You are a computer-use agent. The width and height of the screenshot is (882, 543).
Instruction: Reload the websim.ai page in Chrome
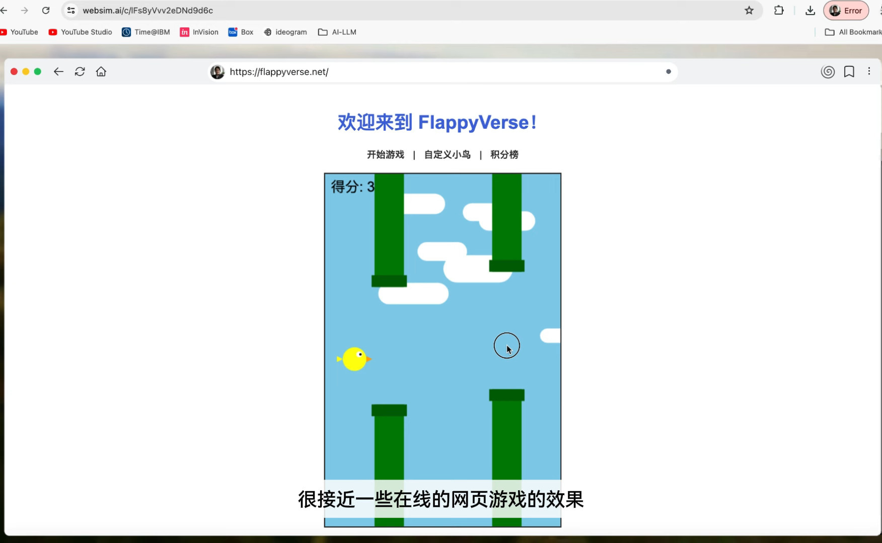point(46,11)
